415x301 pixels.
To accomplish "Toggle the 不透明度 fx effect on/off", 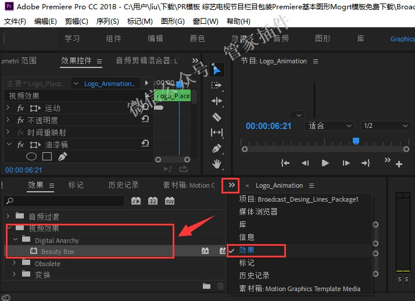I will (x=20, y=120).
